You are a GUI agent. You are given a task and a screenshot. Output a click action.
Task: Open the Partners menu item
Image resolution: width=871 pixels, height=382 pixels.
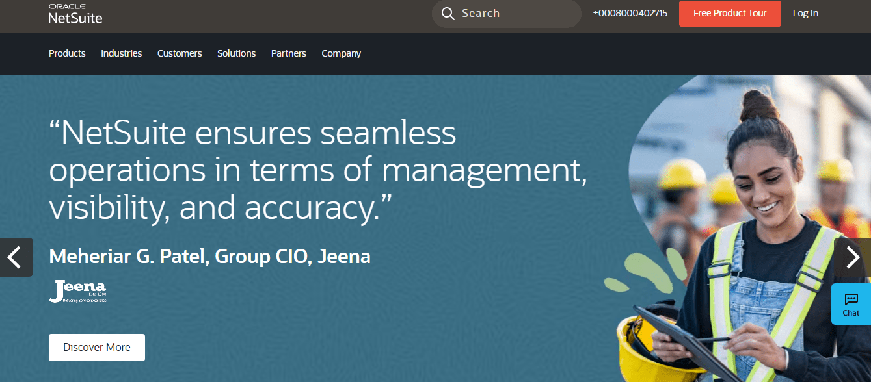(288, 53)
